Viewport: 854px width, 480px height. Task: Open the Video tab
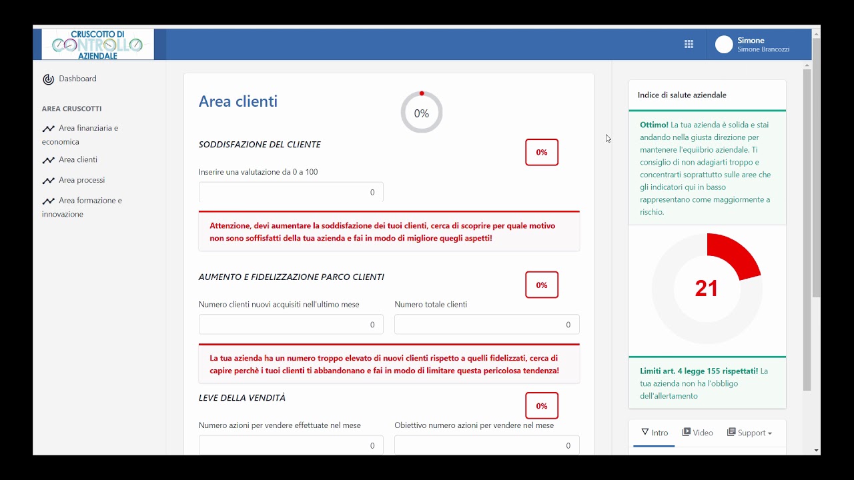tap(697, 433)
